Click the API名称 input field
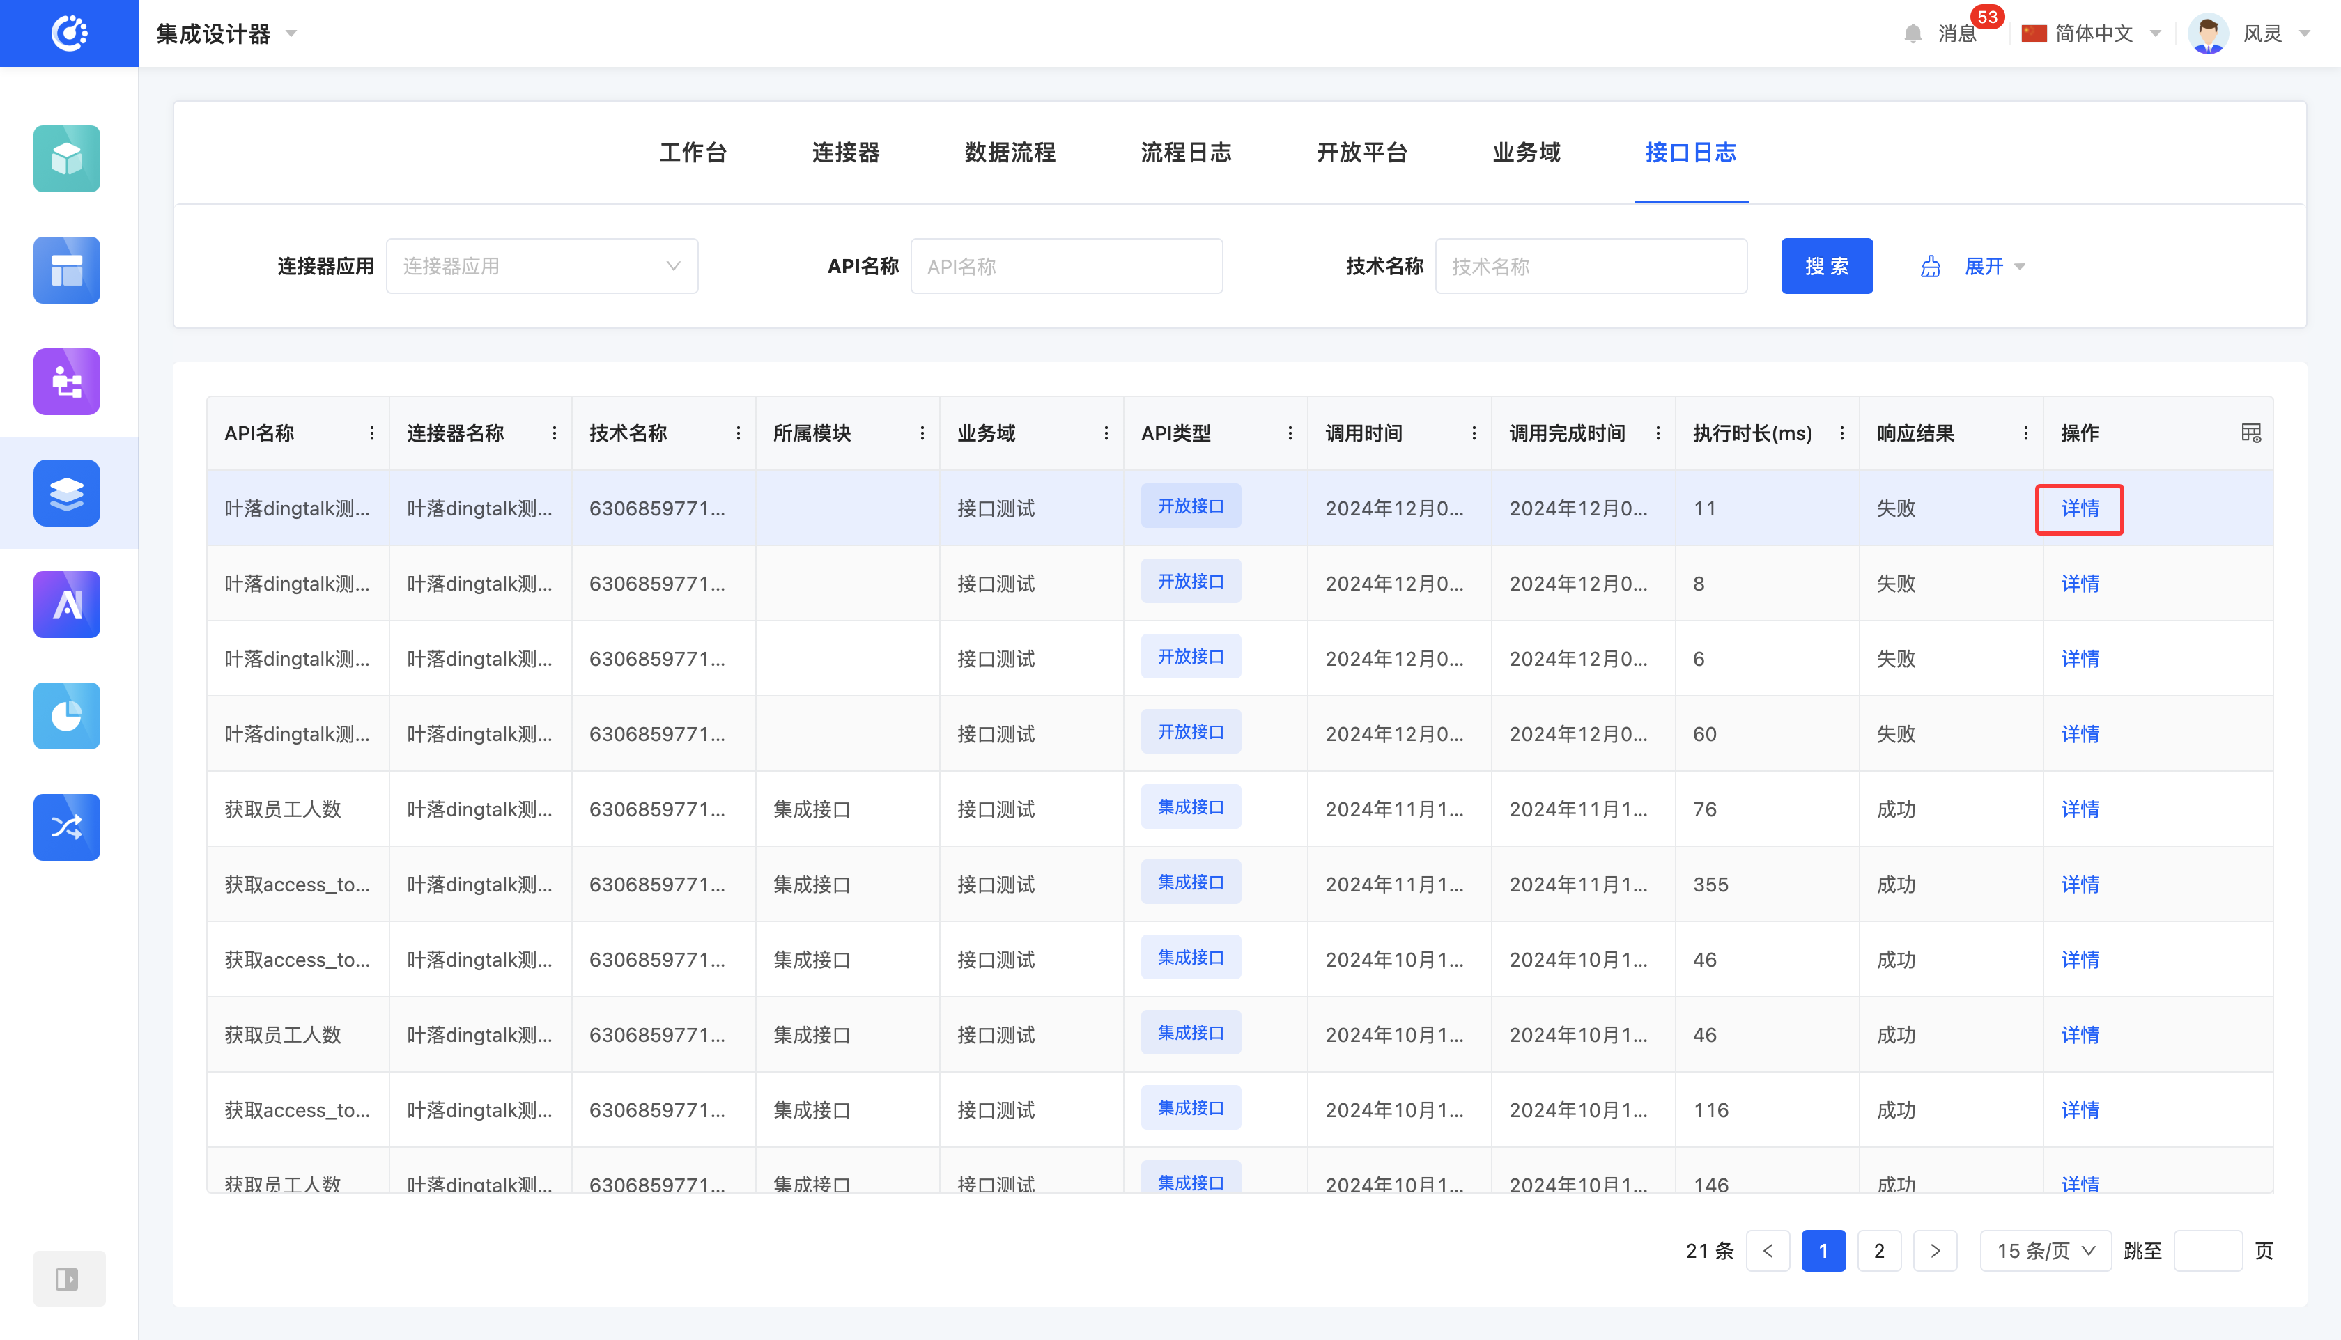Viewport: 2341px width, 1340px height. (x=1065, y=266)
